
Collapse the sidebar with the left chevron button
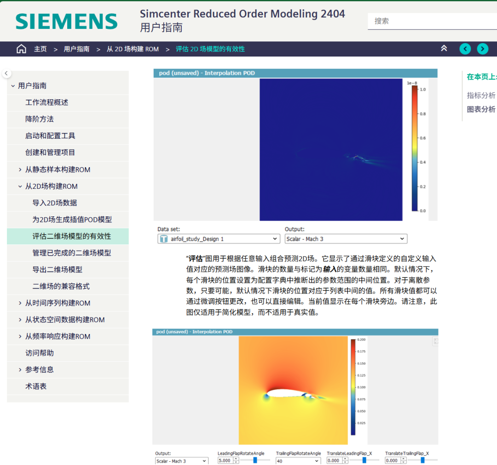pos(6,74)
